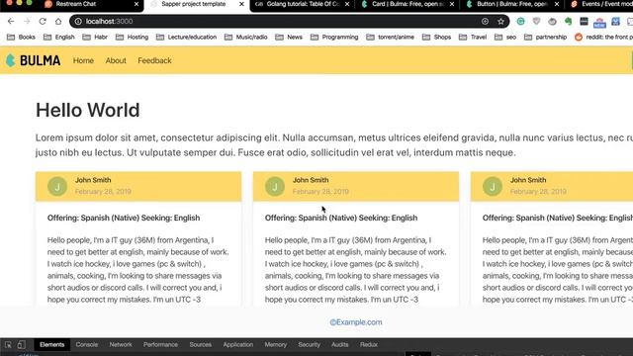Click the browser forward arrow
The image size is (633, 356).
point(27,22)
